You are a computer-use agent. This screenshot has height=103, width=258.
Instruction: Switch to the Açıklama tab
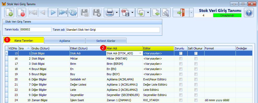65,41
